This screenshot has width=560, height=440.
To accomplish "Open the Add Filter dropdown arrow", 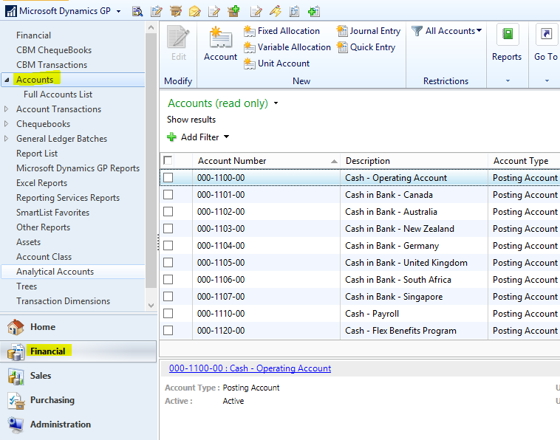I will pyautogui.click(x=226, y=137).
